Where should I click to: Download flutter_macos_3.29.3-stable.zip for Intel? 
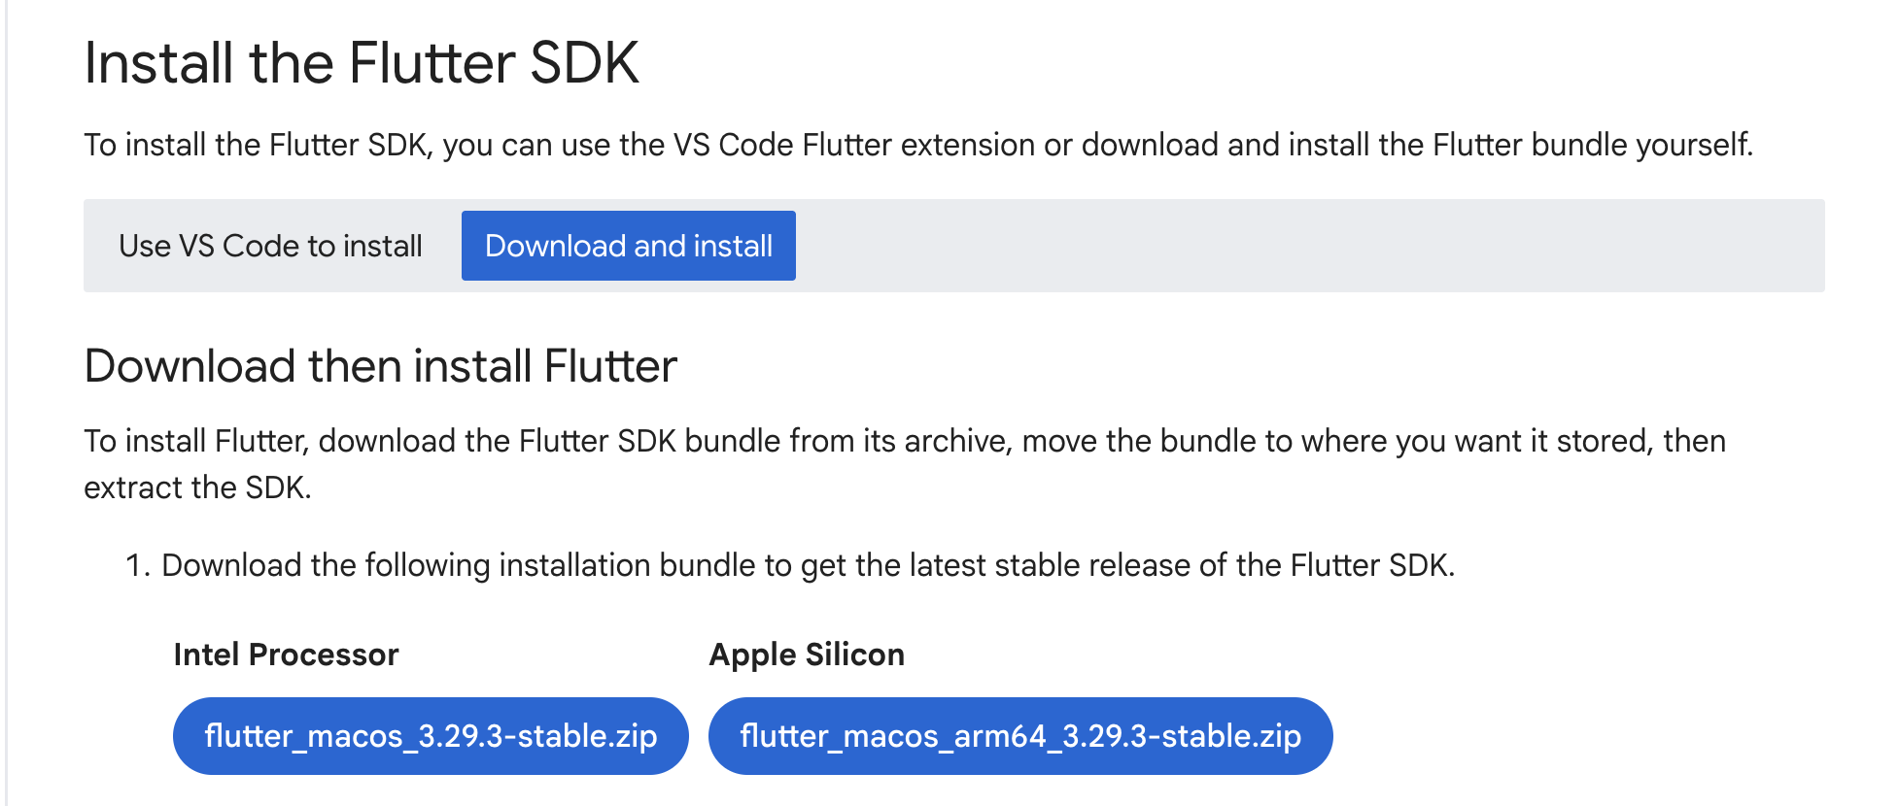[431, 735]
